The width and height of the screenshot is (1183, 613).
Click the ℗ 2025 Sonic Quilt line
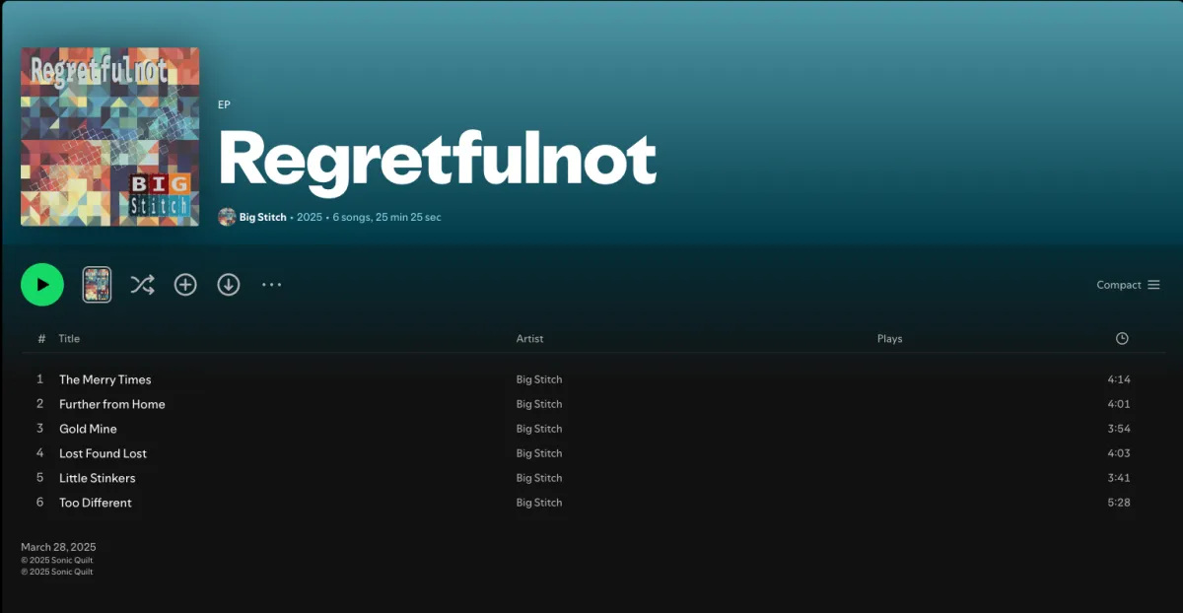click(57, 572)
